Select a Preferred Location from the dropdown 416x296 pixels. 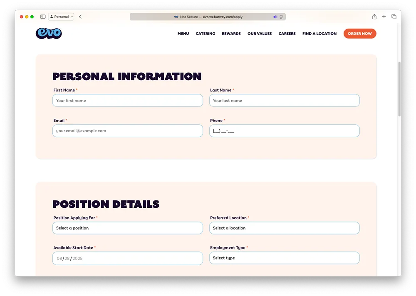[284, 228]
